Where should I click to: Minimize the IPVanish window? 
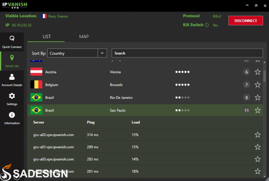(247, 5)
